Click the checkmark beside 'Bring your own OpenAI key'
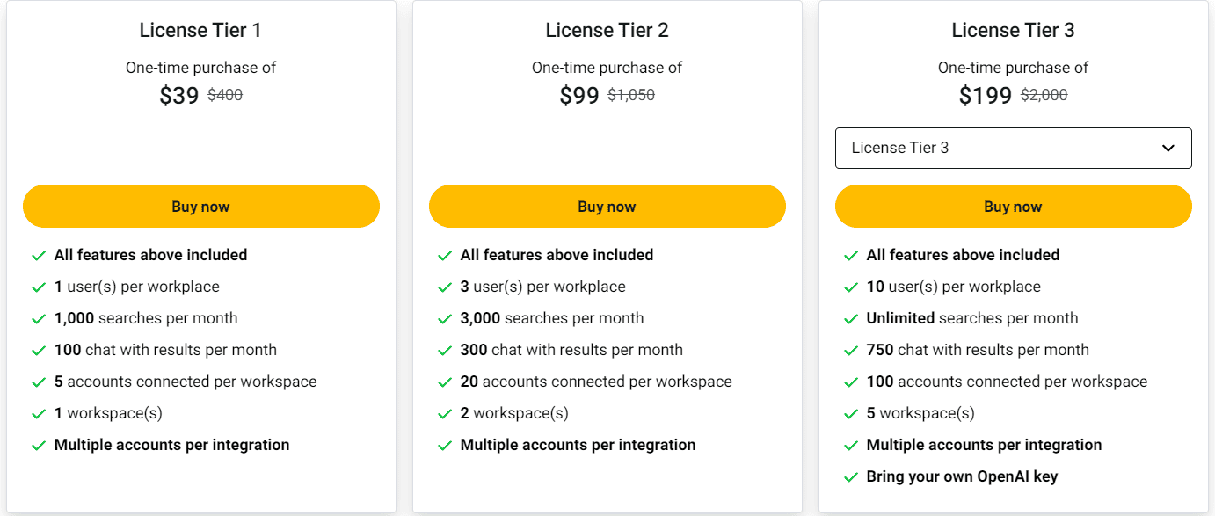This screenshot has height=516, width=1215. tap(851, 476)
